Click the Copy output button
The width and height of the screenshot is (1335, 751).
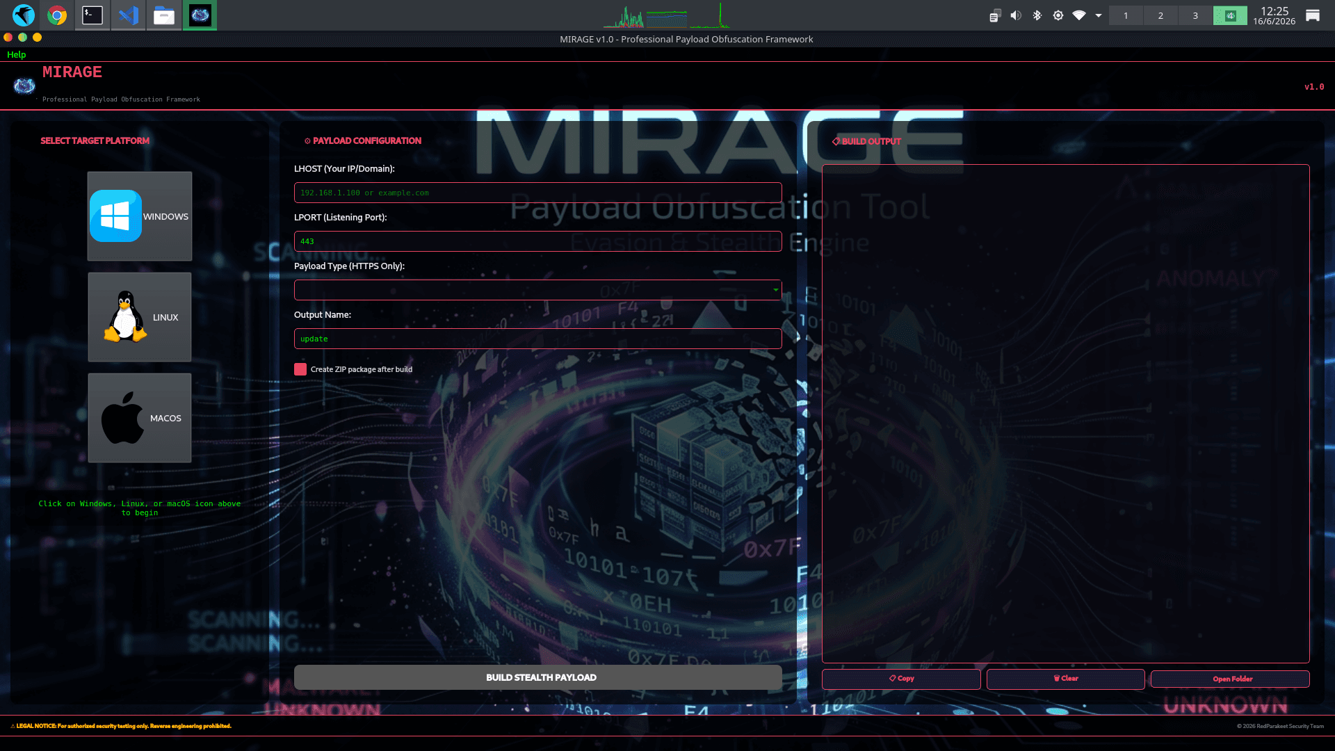point(901,679)
